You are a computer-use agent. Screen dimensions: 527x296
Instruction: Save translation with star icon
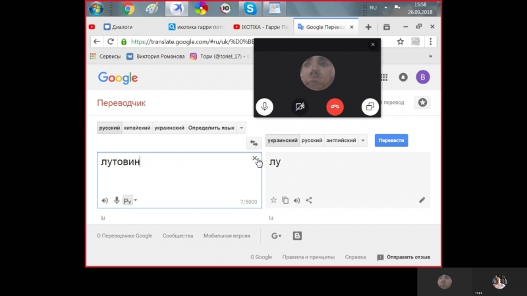click(273, 201)
